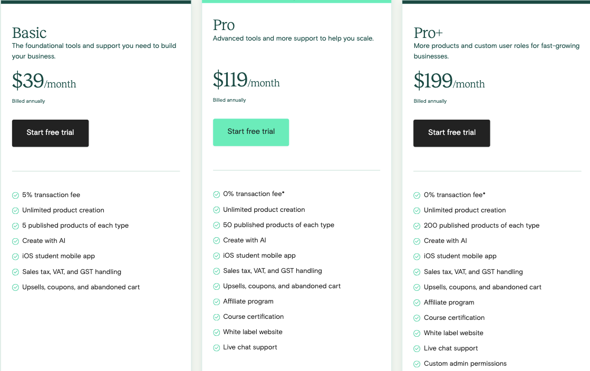Click checkmark next to Pro Affiliate program
The image size is (590, 371).
point(216,302)
